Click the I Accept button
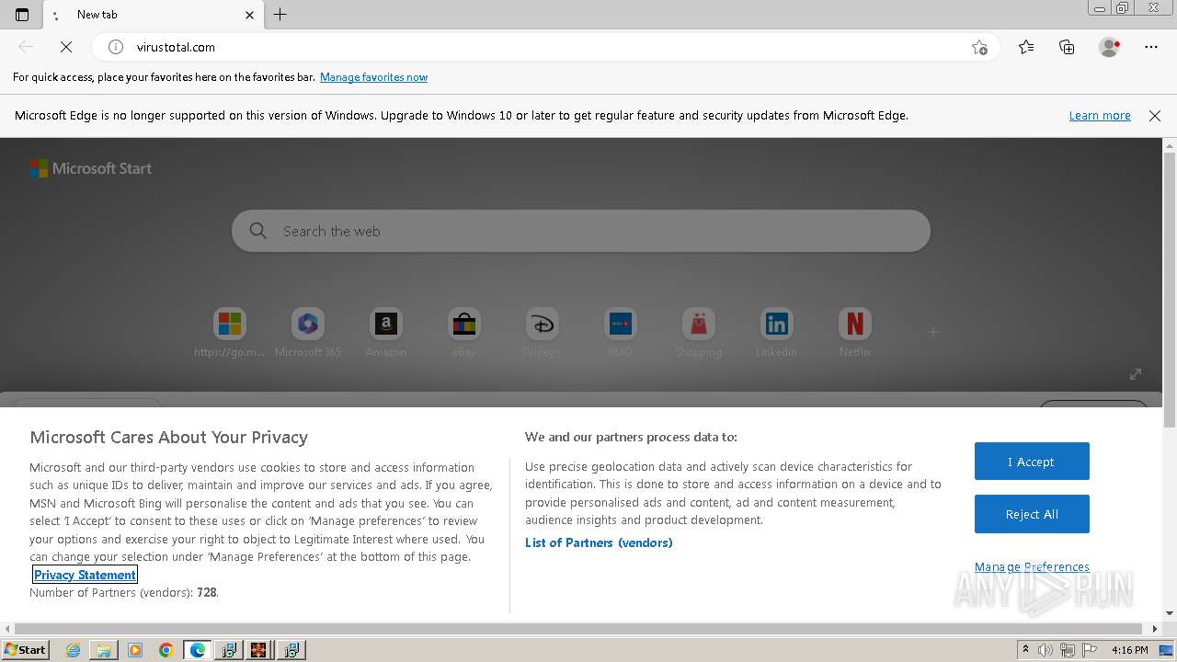 pos(1032,462)
